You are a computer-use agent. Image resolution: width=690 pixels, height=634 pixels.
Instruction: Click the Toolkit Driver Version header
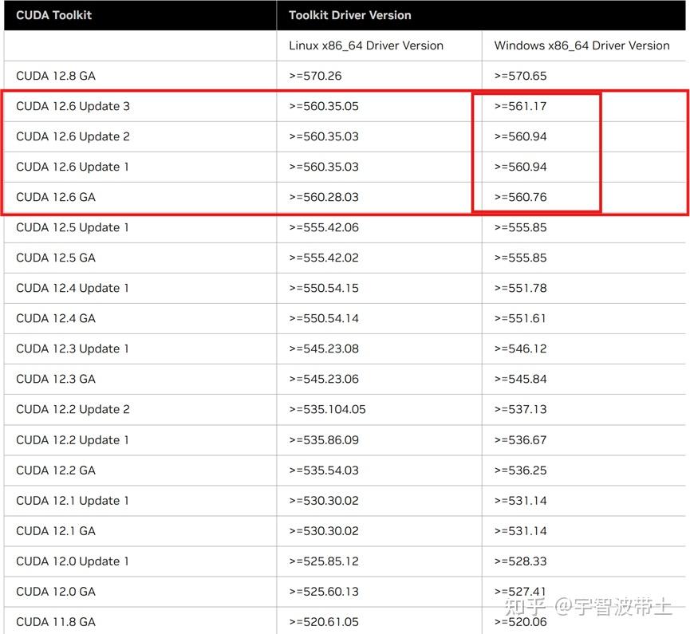[x=349, y=15]
